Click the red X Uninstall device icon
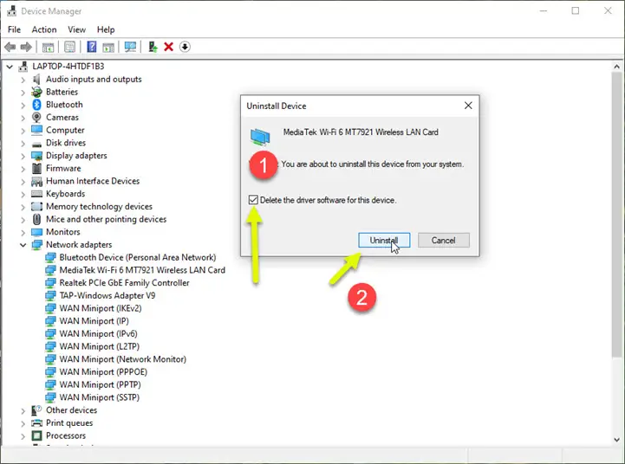This screenshot has height=464, width=625. coord(169,47)
